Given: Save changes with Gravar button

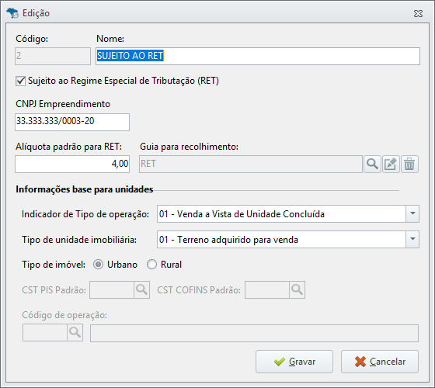Looking at the screenshot, I should click(294, 362).
